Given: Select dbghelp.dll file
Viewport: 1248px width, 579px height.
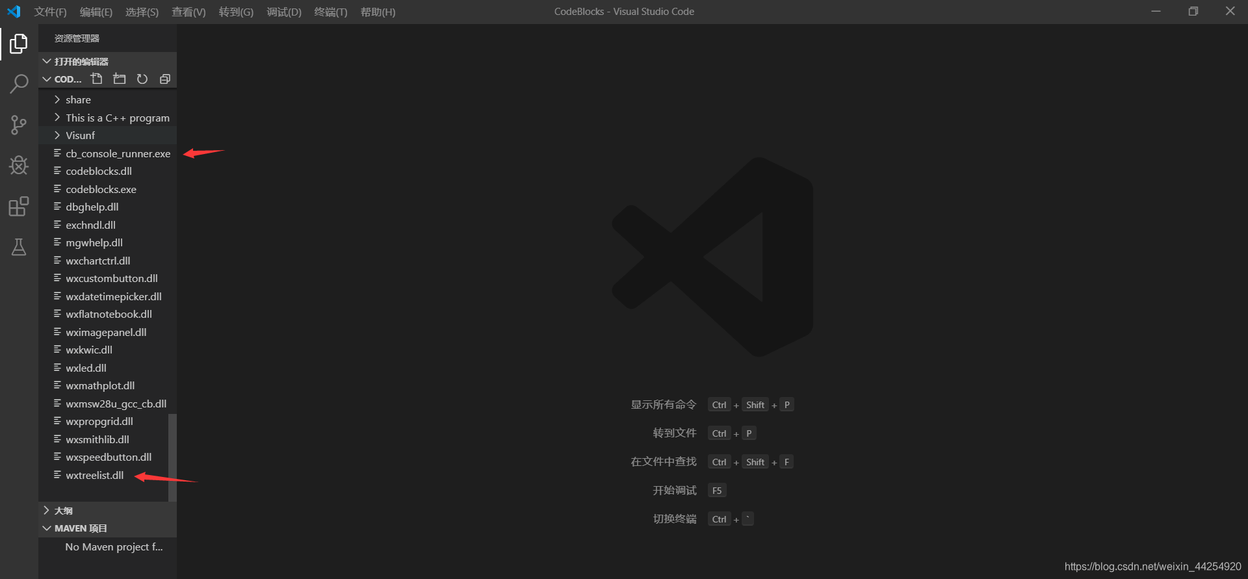Looking at the screenshot, I should coord(107,207).
